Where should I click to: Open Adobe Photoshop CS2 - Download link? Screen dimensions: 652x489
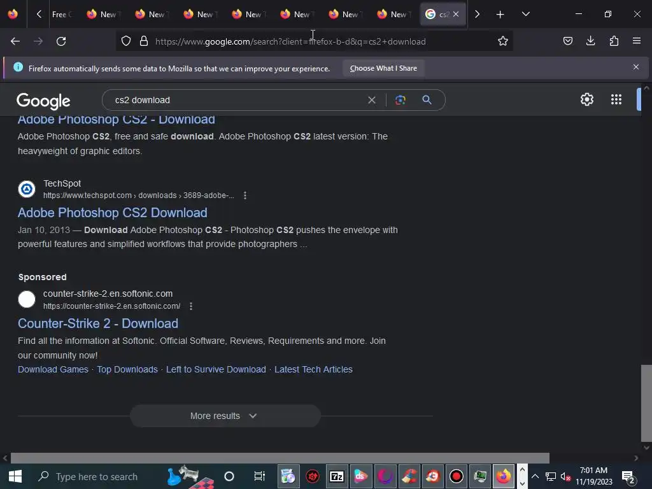click(117, 119)
